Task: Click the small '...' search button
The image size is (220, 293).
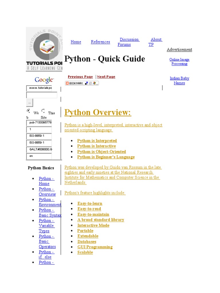Action: (30, 103)
